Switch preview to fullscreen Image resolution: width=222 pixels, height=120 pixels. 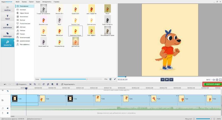click(220, 80)
